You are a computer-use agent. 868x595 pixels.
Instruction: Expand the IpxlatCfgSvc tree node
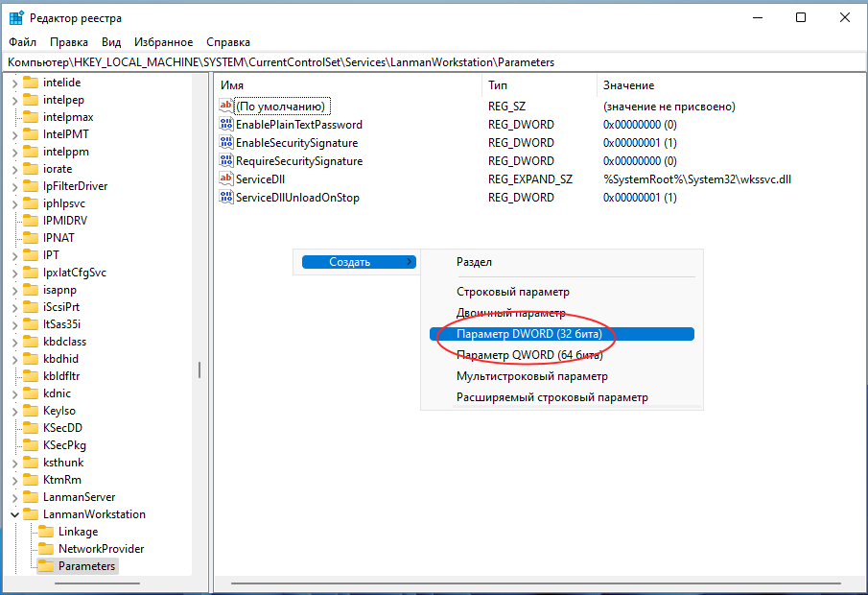pyautogui.click(x=15, y=273)
